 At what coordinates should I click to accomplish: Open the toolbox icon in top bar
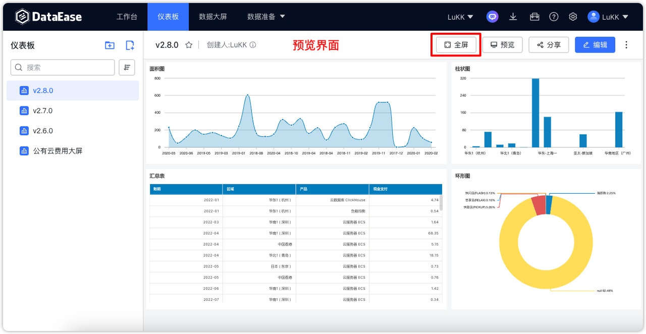(x=534, y=16)
